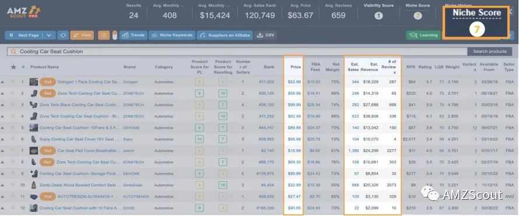Expand row 1 with the arrow
Screen dimensions: 519x216
click(3, 82)
